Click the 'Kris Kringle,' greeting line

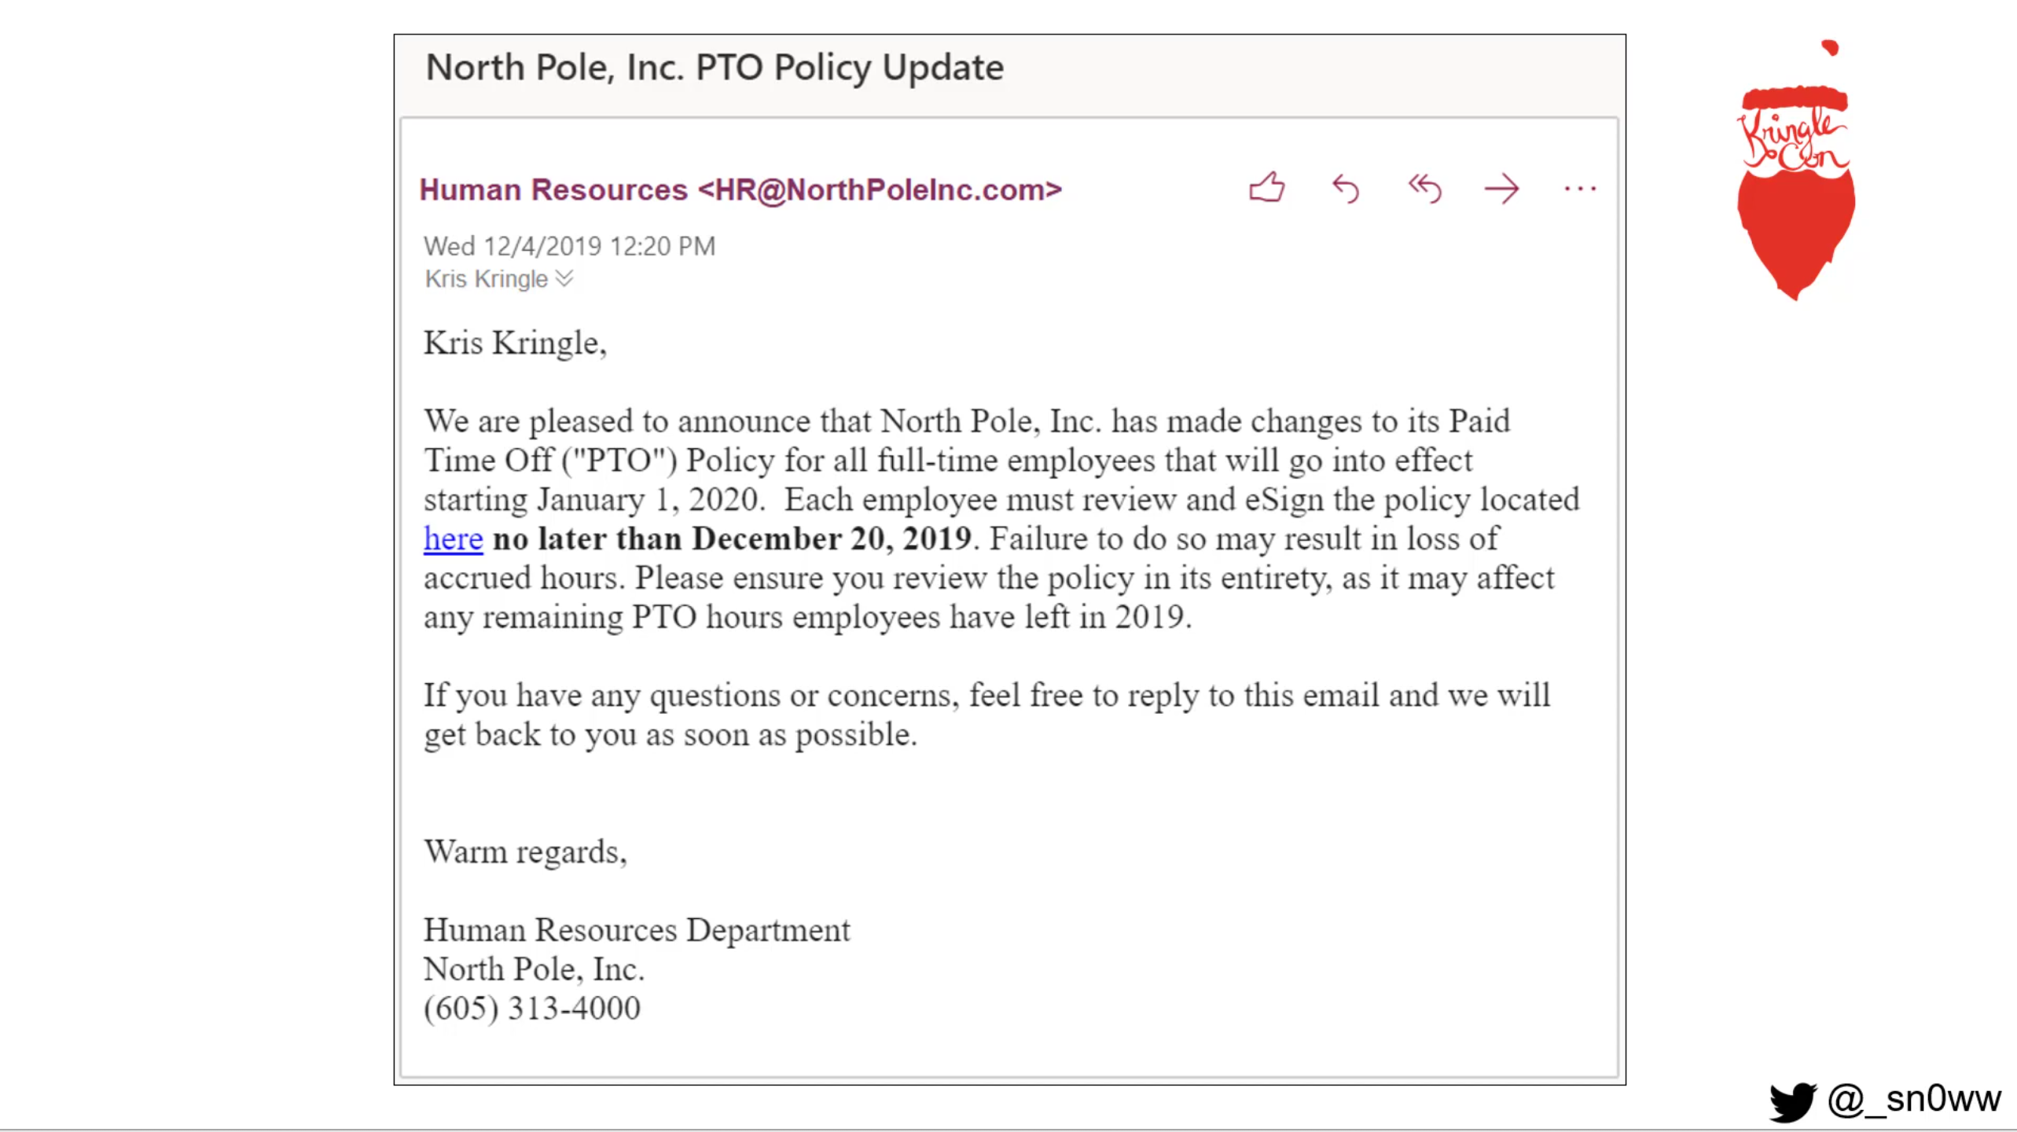[515, 344]
